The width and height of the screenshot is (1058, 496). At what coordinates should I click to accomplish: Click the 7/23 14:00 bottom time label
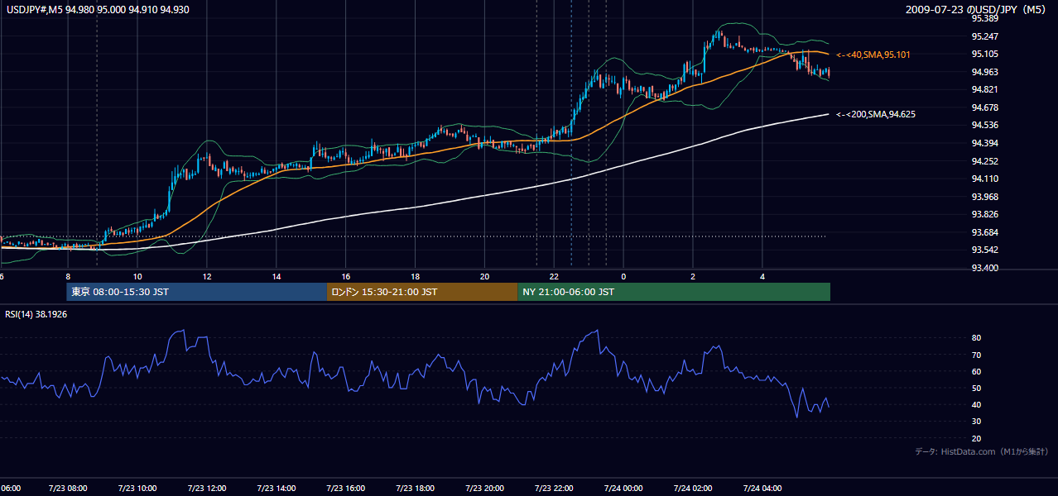pyautogui.click(x=277, y=489)
